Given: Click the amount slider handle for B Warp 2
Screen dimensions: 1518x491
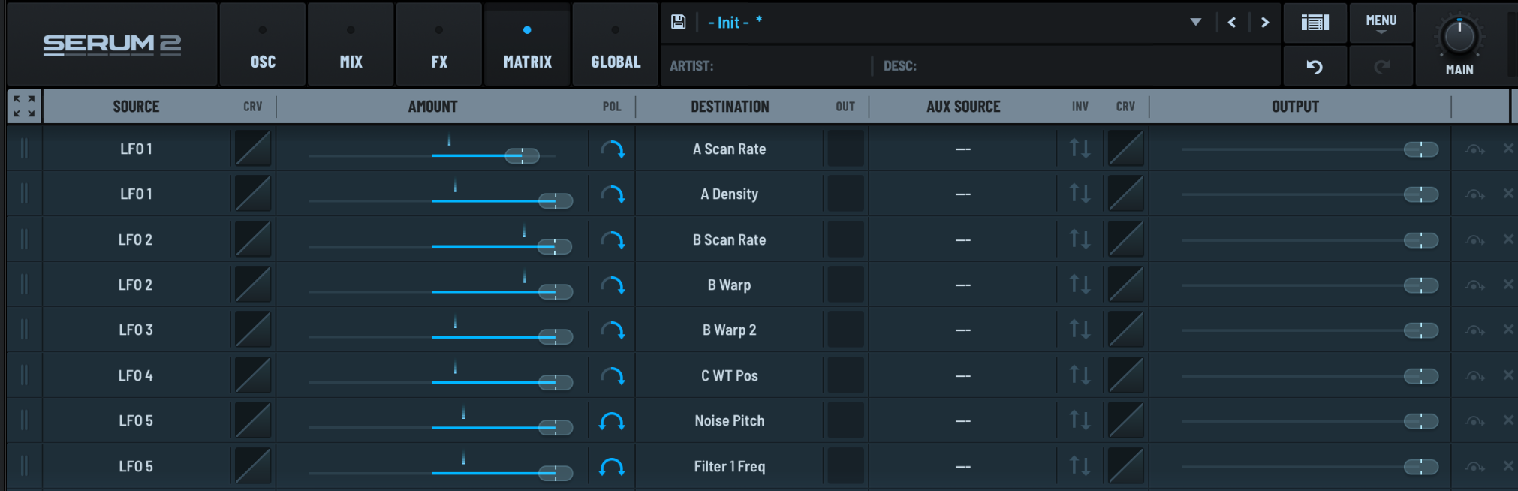Looking at the screenshot, I should 556,337.
